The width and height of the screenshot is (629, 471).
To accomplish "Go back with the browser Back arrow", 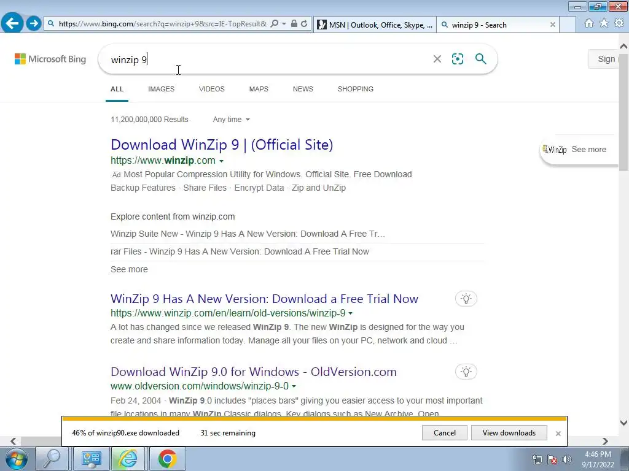I will point(12,23).
